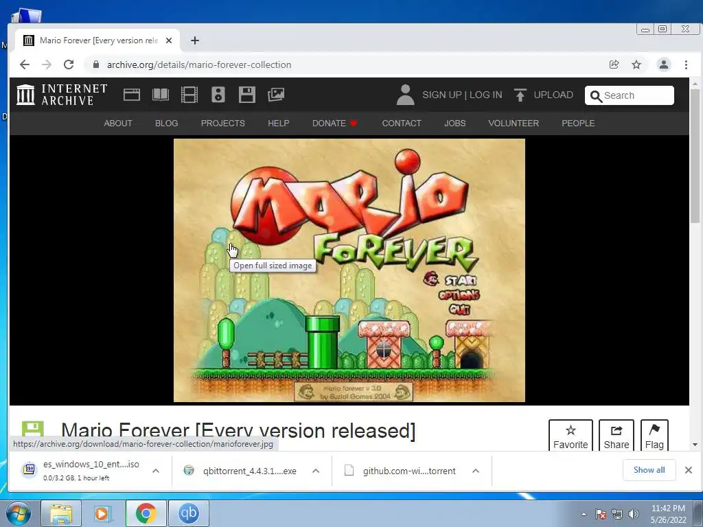This screenshot has width=703, height=527.
Task: Close the Mario Forever tab
Action: click(169, 40)
